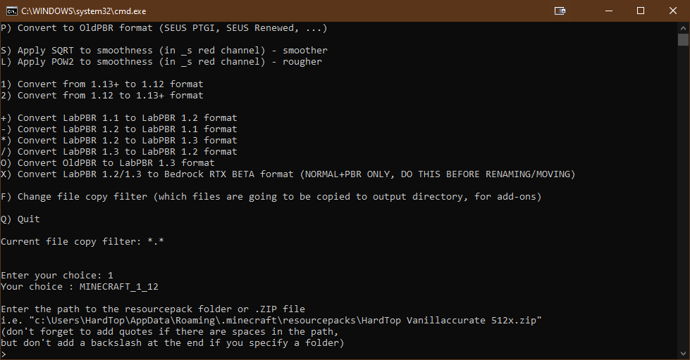Click the cmd.exe system icon in title bar
This screenshot has width=690, height=360.
[x=11, y=11]
